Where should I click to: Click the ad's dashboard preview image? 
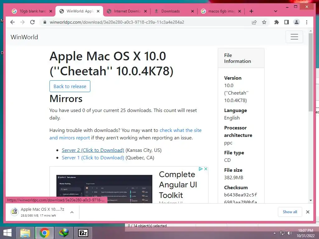pyautogui.click(x=104, y=189)
